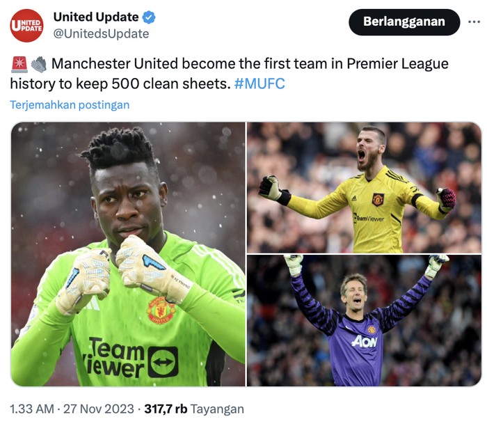487x426 pixels.
Task: Click the 1.33 AM timestamp
Action: click(x=32, y=409)
